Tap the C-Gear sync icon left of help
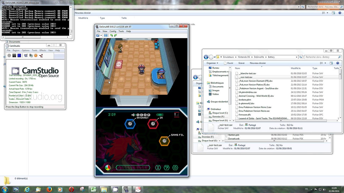Screen dimensions: 344x193 tap(158, 168)
